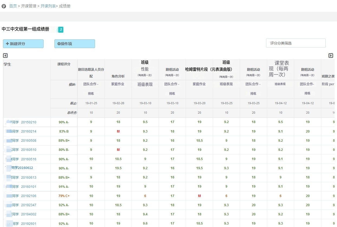Image resolution: width=337 pixels, height=227 pixels.
Task: Go to 首页 in the breadcrumb
Action: (13, 6)
